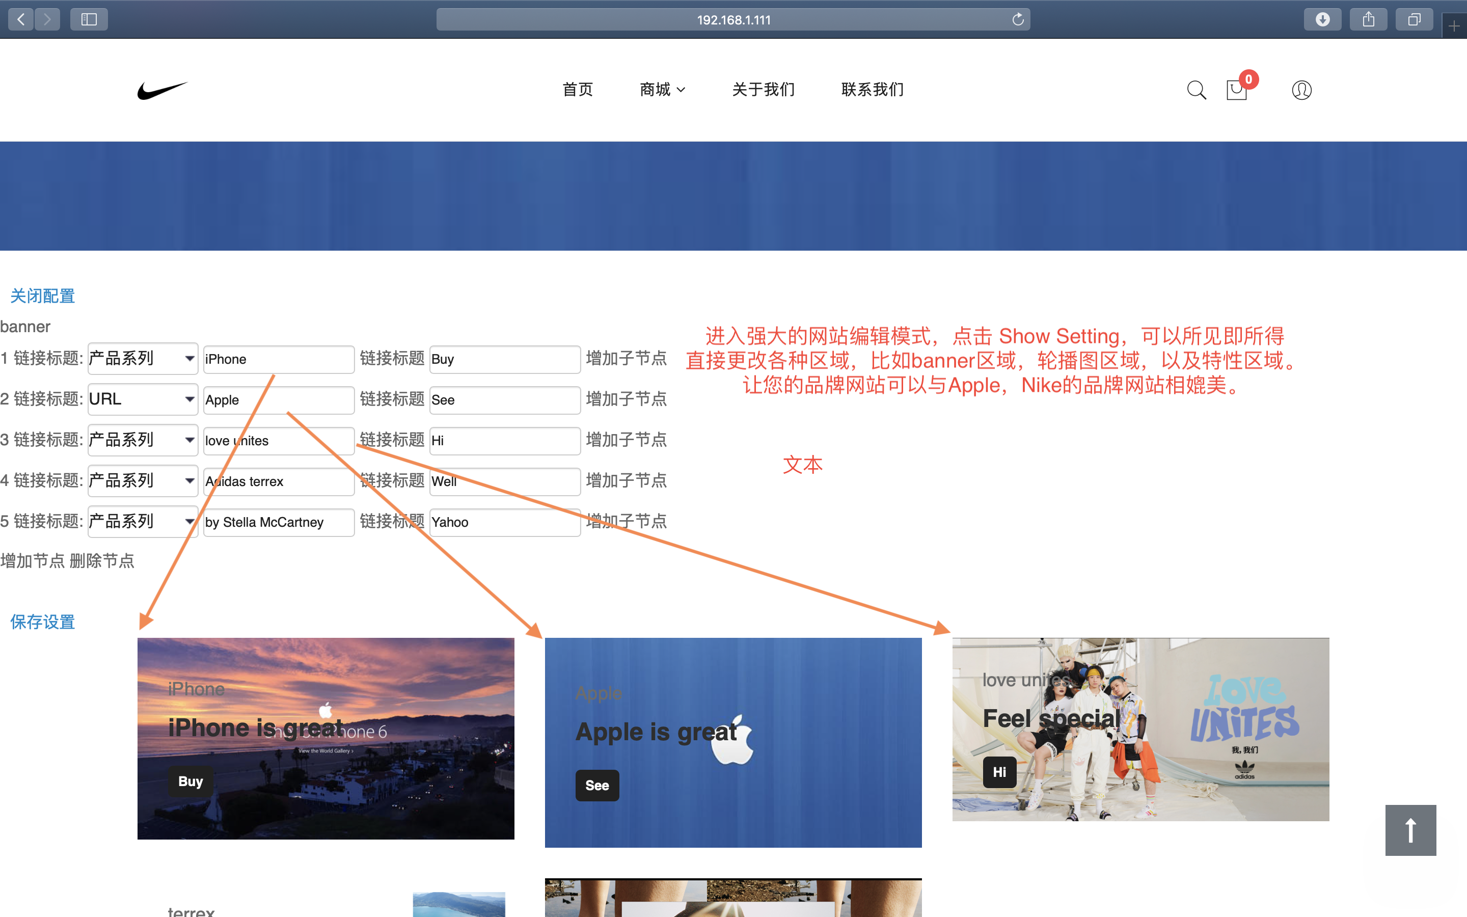
Task: Go to 关于我们 menu item
Action: pos(763,90)
